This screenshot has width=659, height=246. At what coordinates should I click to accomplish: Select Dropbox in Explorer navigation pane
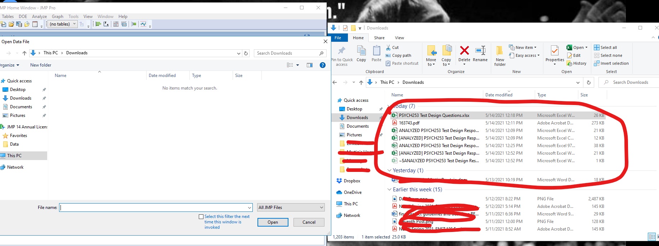tap(349, 181)
